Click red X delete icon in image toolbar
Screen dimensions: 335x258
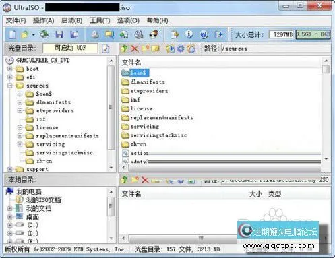pos(135,49)
